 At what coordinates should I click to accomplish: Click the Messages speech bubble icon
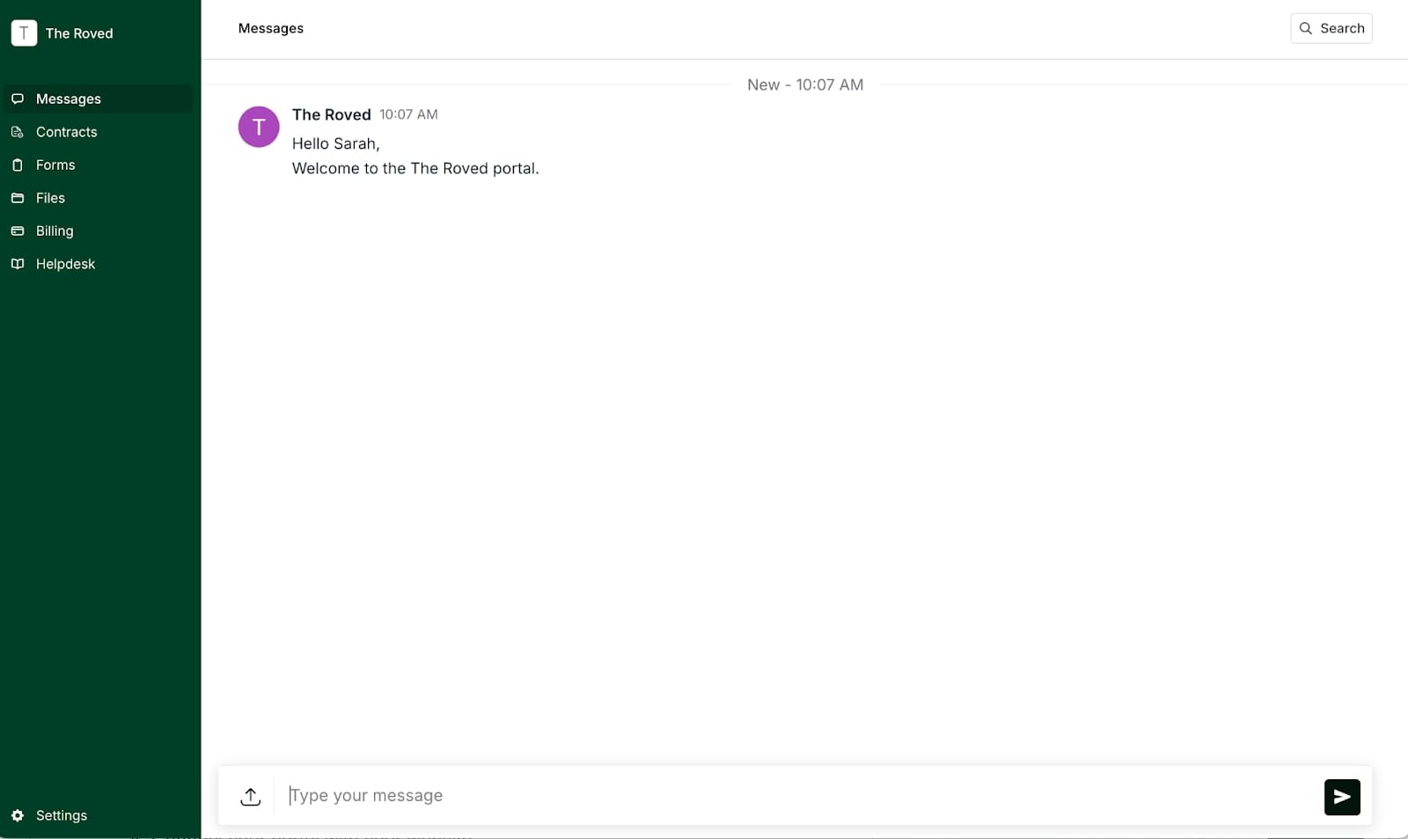(x=18, y=98)
